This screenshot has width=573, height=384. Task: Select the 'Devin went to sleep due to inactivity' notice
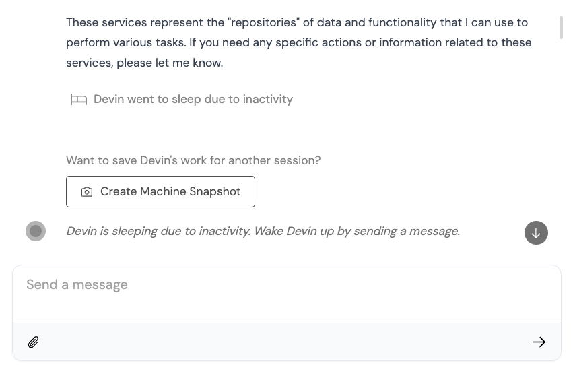[193, 99]
